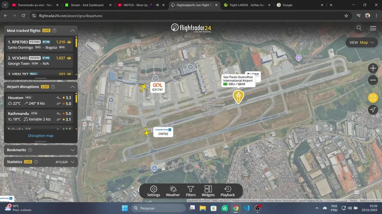This screenshot has width=382, height=214.
Task: Click the Flightradar24 logo
Action: pos(191,28)
